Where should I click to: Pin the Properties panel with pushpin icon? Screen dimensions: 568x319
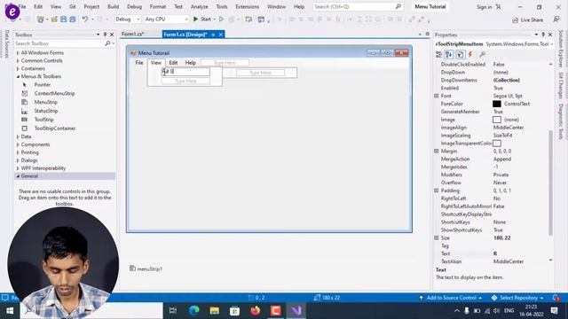pyautogui.click(x=543, y=35)
